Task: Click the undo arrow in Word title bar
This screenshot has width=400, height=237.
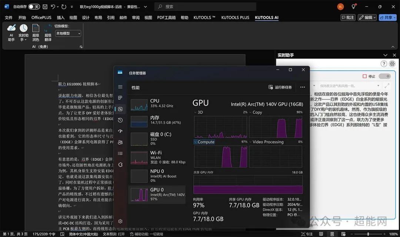Action: tap(53, 7)
